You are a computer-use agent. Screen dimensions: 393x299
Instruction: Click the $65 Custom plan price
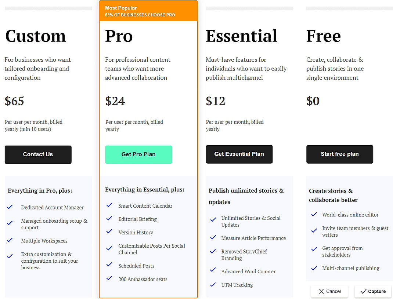pos(15,101)
